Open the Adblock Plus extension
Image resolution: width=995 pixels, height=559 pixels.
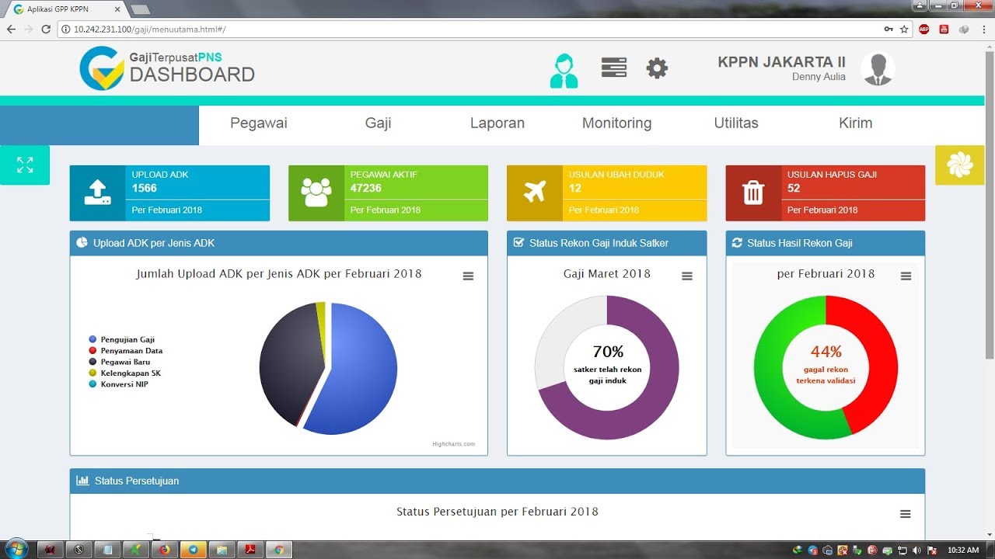coord(924,30)
